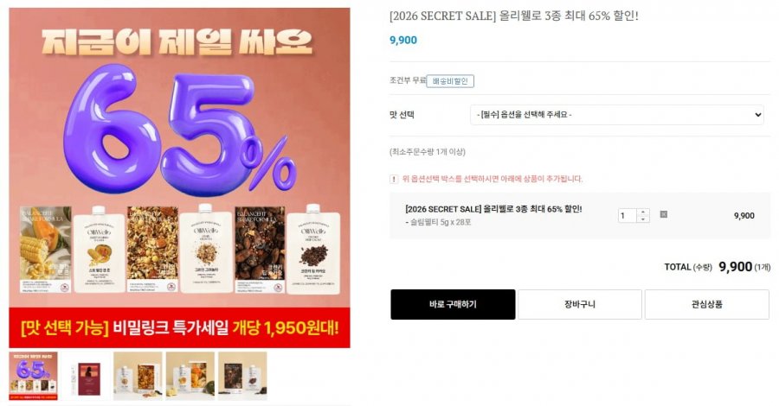Select the dark red package thumbnail

click(x=86, y=377)
